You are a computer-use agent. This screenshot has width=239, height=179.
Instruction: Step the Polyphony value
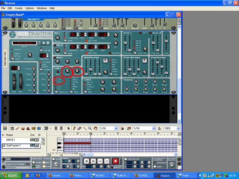click(47, 56)
